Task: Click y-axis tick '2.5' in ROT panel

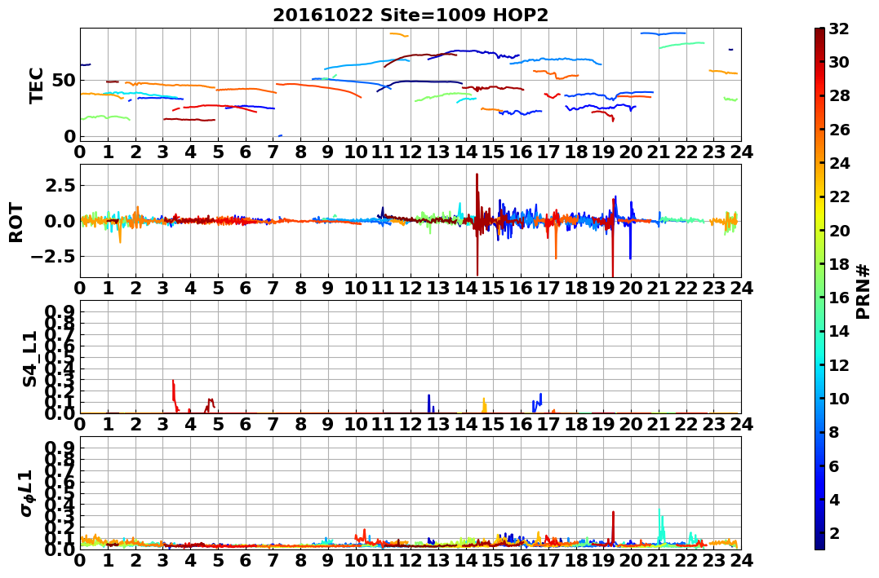Action: point(60,185)
